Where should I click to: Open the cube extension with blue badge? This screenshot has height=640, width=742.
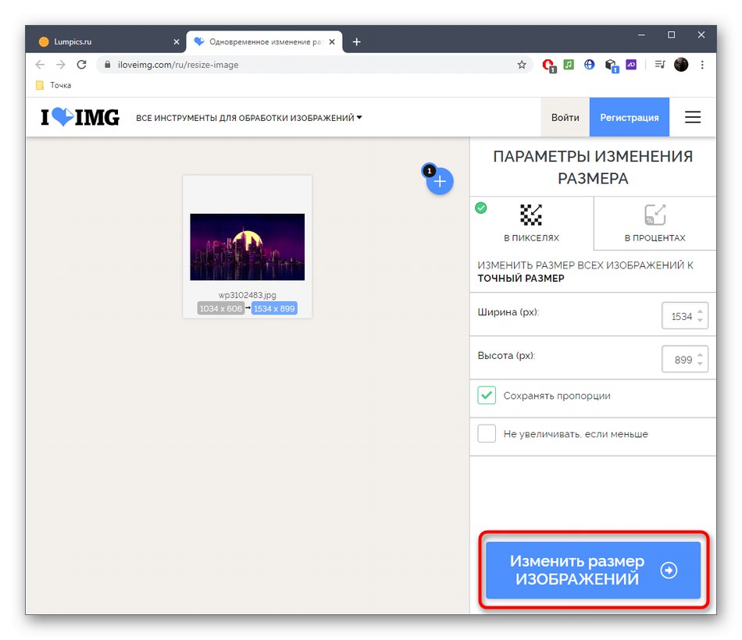[612, 66]
